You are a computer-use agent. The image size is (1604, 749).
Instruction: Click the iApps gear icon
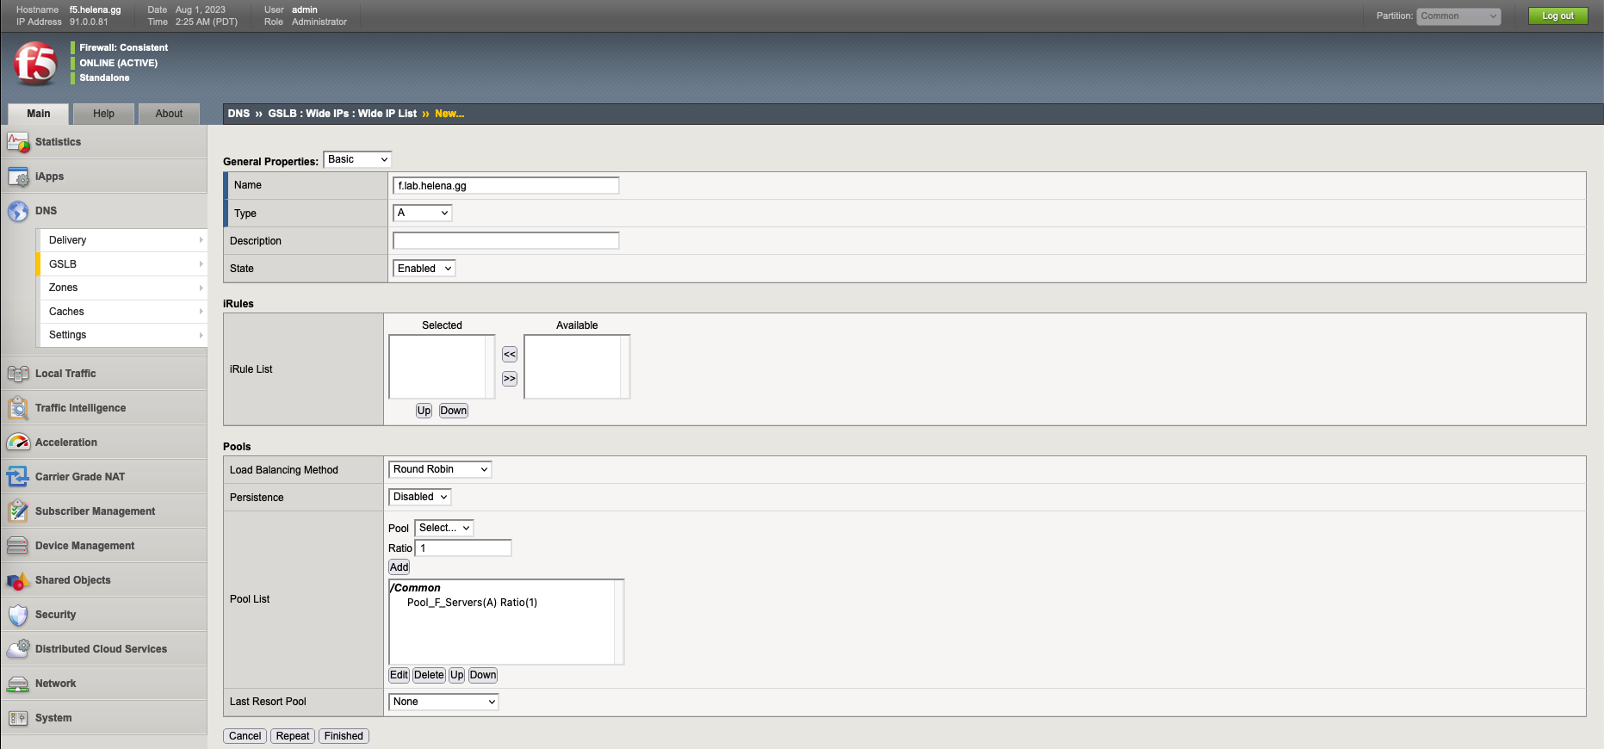click(x=18, y=176)
